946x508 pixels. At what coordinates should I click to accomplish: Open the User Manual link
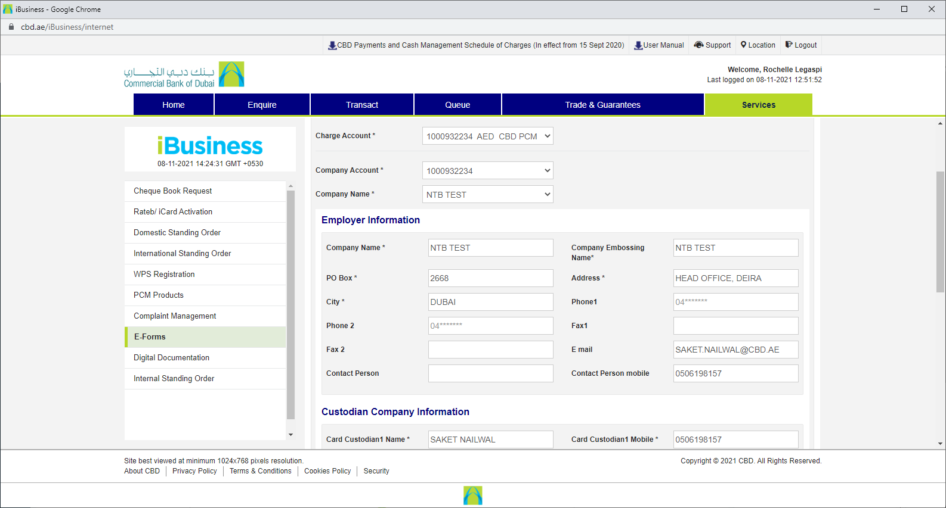[x=663, y=45]
